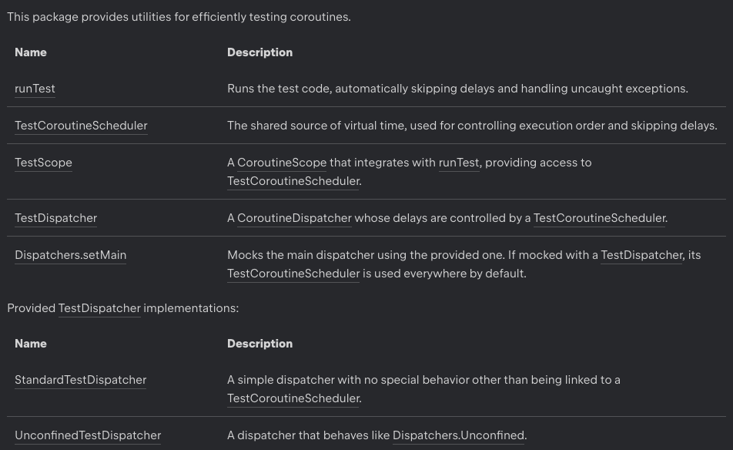Open the Dispatchers.setMain link
The height and width of the screenshot is (450, 733).
coord(70,255)
